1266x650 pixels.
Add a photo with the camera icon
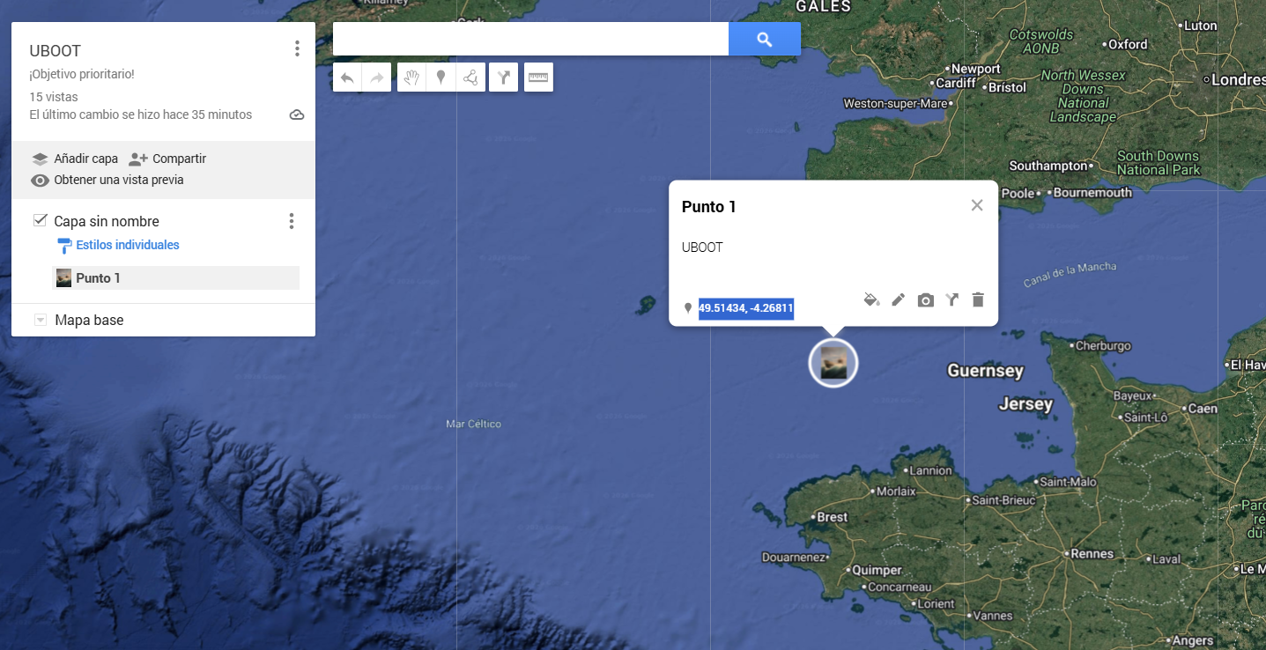pyautogui.click(x=925, y=300)
